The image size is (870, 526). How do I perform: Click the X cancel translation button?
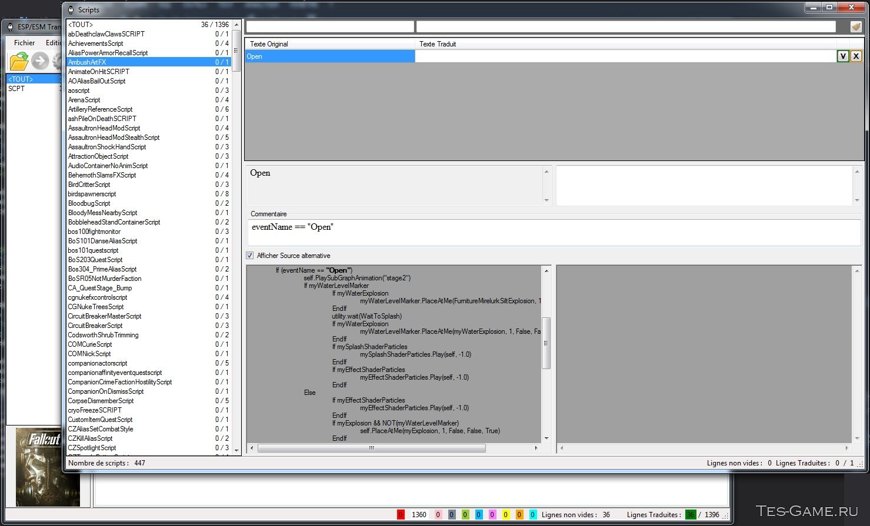856,56
